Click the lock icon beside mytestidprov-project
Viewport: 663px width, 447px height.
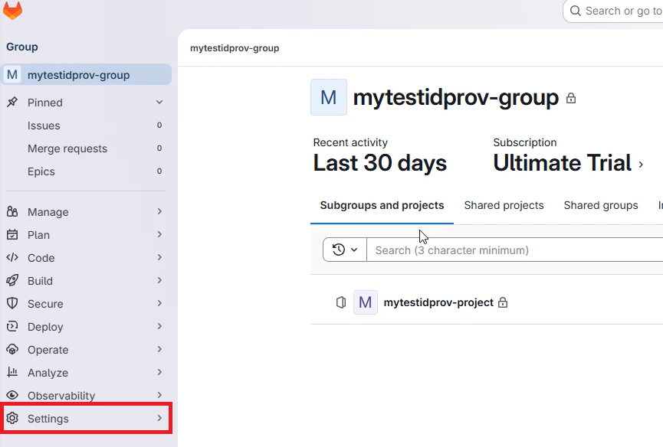pos(502,302)
